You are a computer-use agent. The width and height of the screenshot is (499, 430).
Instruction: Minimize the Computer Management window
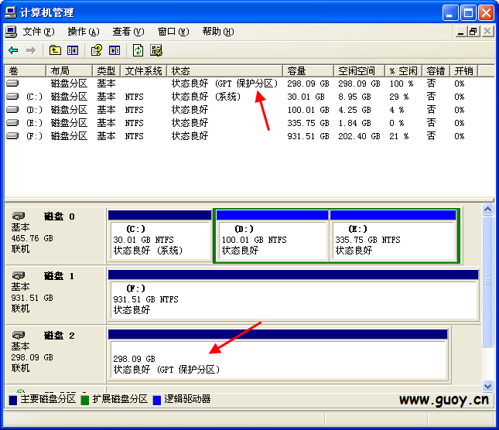click(450, 12)
